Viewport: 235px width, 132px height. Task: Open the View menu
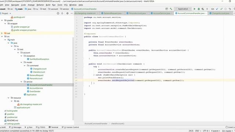click(7, 5)
